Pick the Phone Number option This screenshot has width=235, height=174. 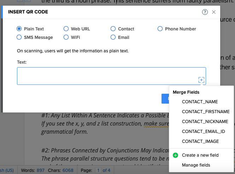(x=160, y=29)
